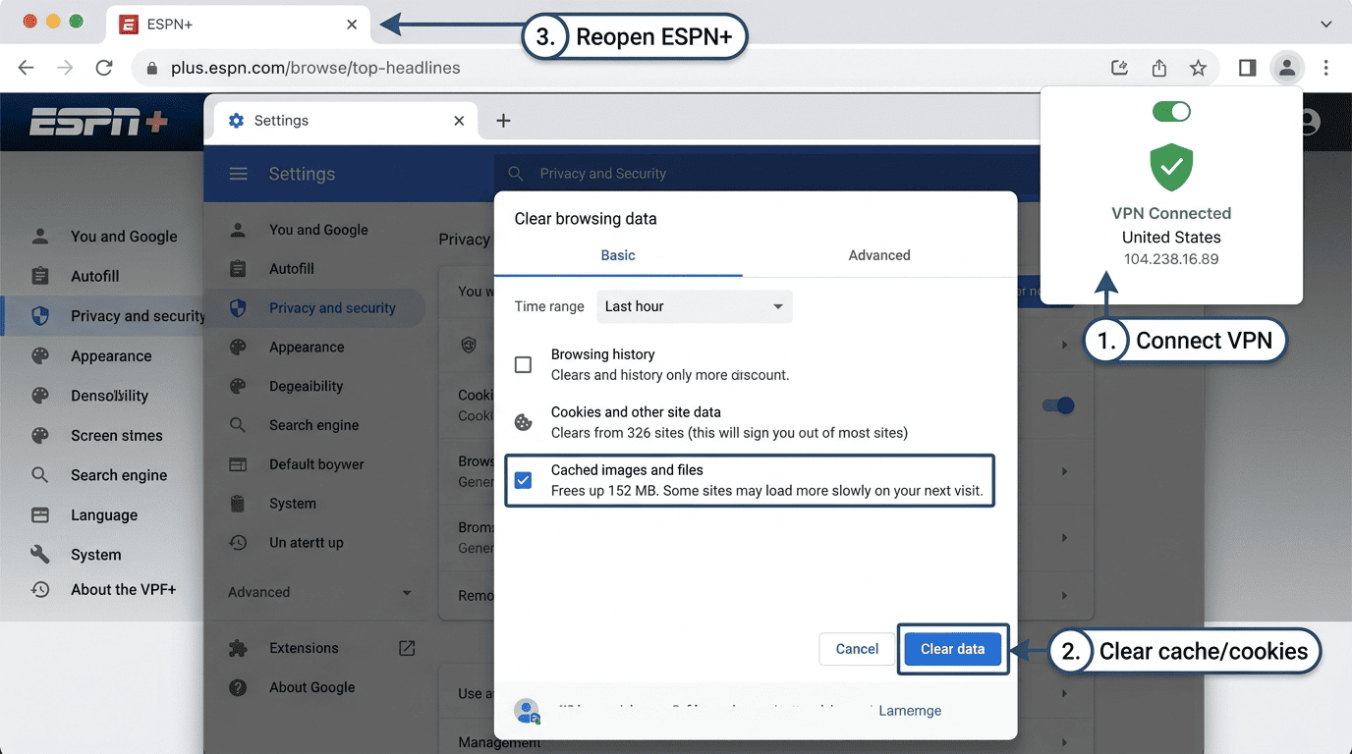Click Autofill in background left sidebar
Image resolution: width=1352 pixels, height=754 pixels.
[x=94, y=276]
